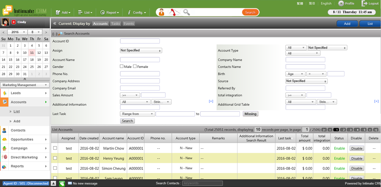The width and height of the screenshot is (381, 187).
Task: Go to next month in calendar
Action: (46, 32)
